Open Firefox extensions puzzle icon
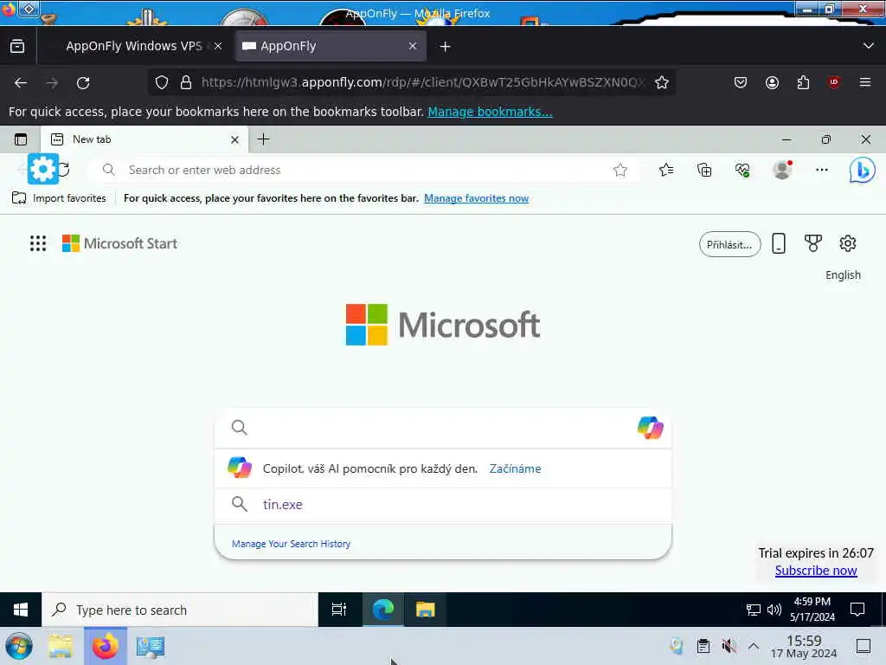 (x=803, y=82)
